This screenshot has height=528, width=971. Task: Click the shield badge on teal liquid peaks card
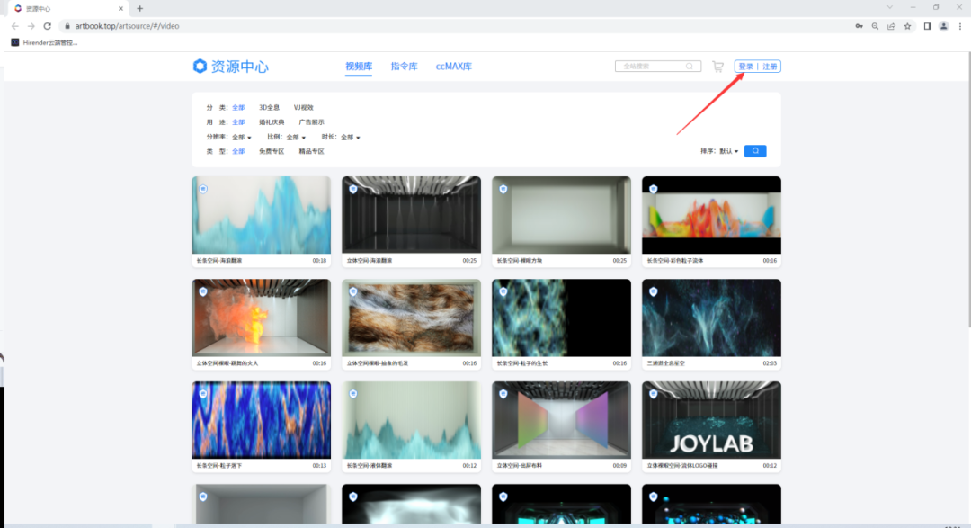[353, 393]
